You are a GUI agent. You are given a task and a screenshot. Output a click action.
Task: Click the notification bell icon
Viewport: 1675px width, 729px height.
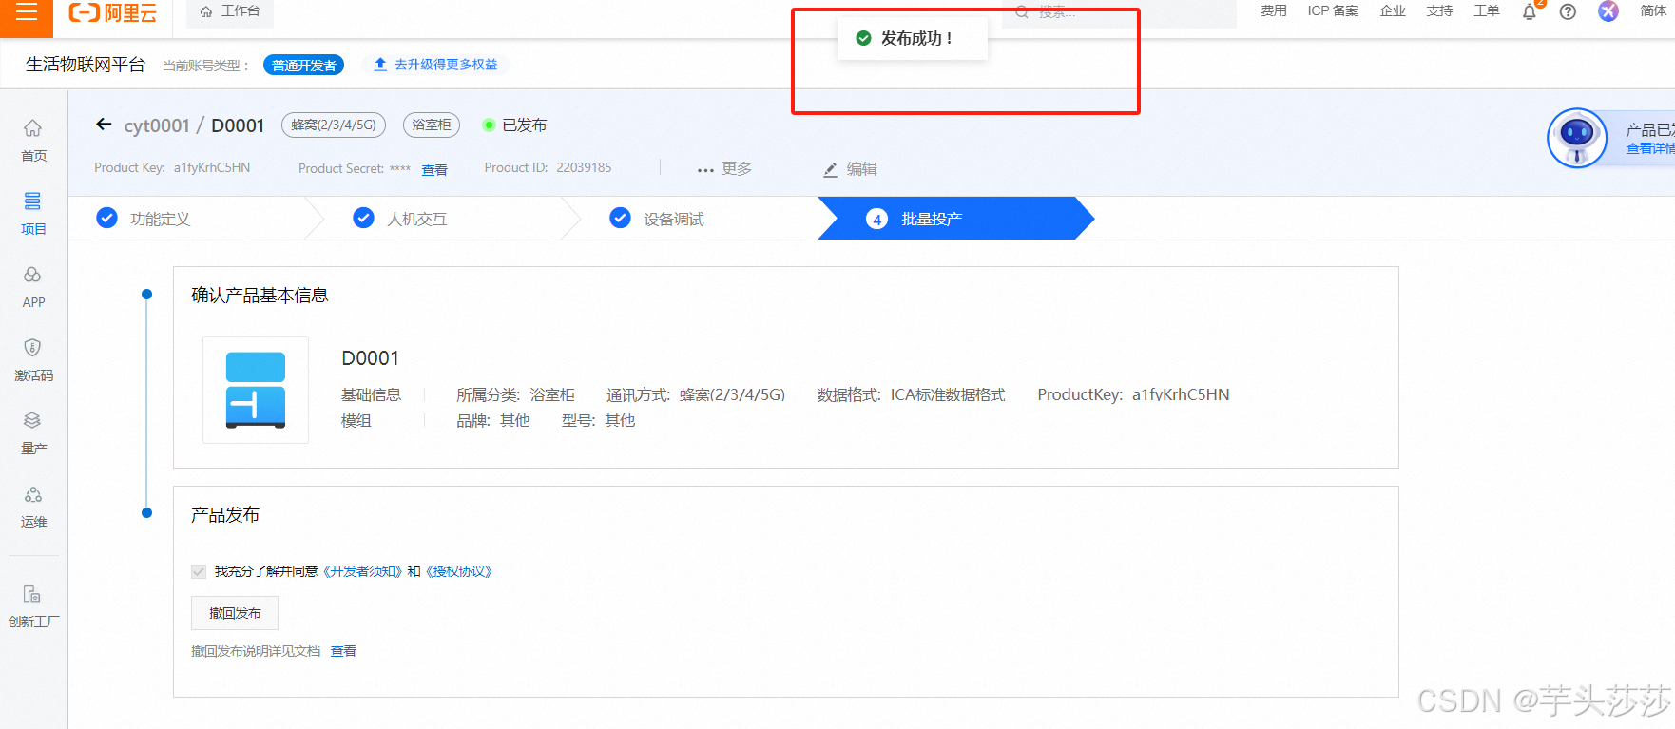pyautogui.click(x=1530, y=11)
